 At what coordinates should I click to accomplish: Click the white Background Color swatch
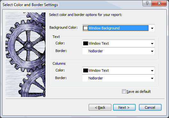(85, 28)
